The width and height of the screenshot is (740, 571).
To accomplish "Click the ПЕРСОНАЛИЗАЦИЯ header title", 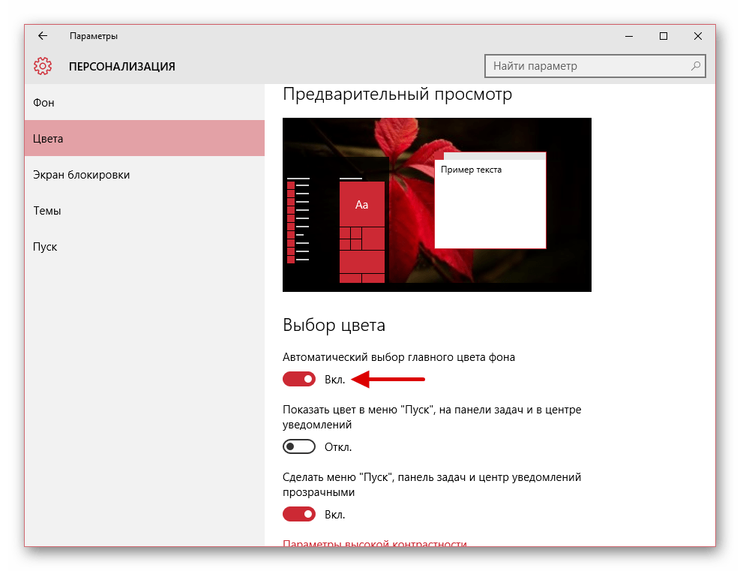I will 122,66.
